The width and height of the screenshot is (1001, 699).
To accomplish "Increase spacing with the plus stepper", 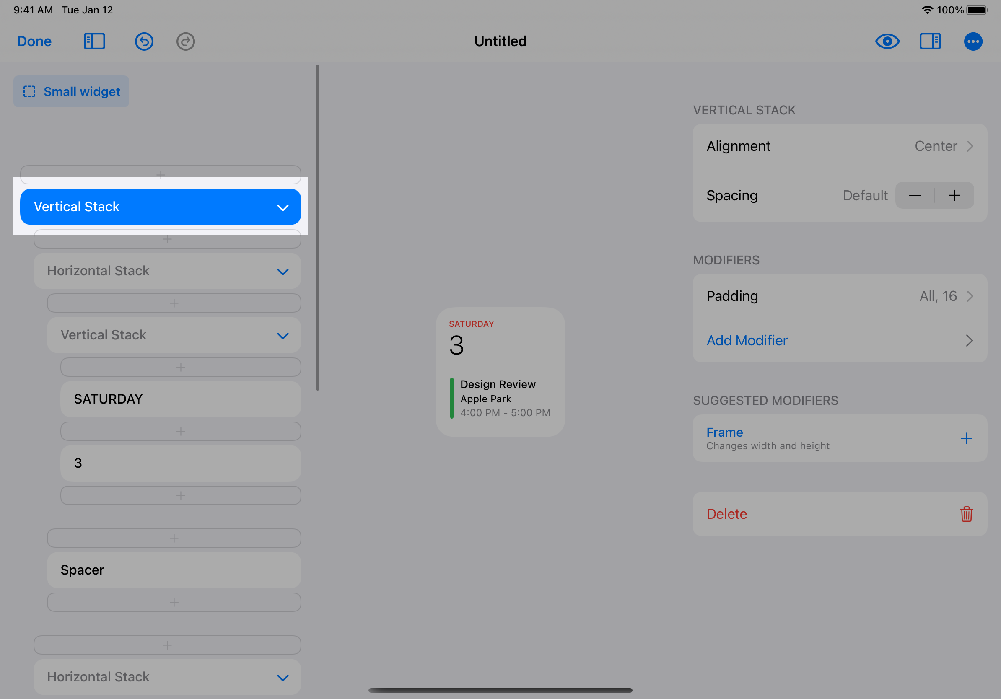I will point(954,195).
